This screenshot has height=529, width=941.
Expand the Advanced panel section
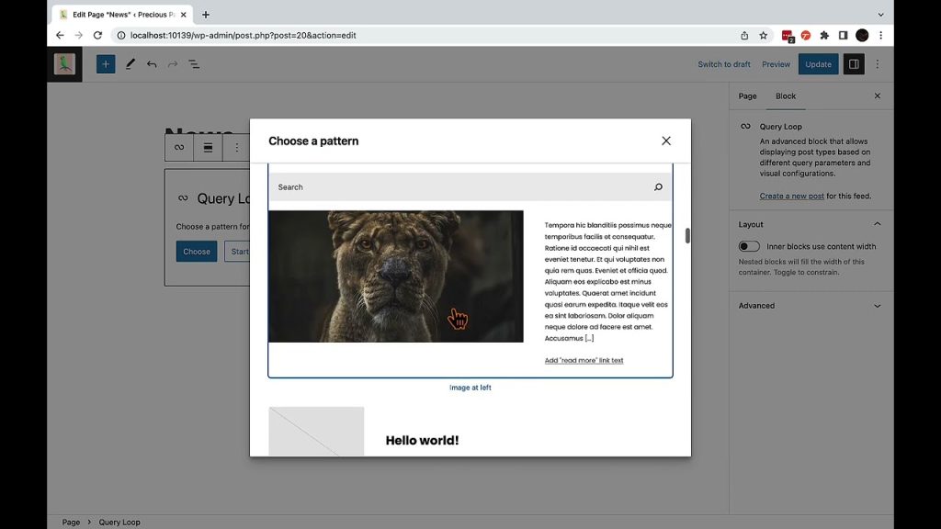[x=877, y=306]
